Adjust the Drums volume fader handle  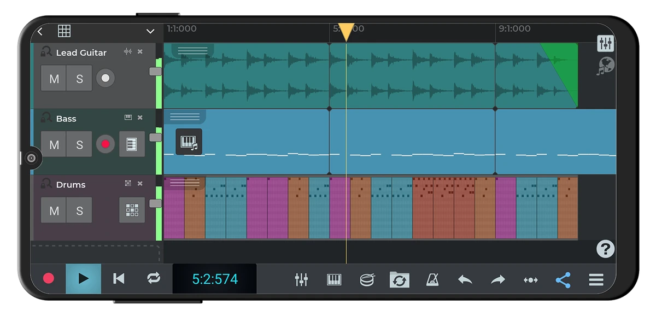click(x=155, y=203)
